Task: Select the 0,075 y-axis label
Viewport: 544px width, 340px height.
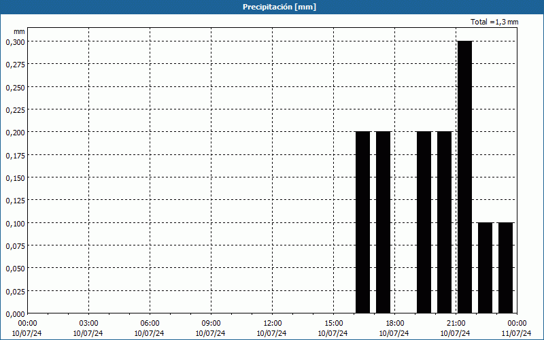Action: [15, 246]
